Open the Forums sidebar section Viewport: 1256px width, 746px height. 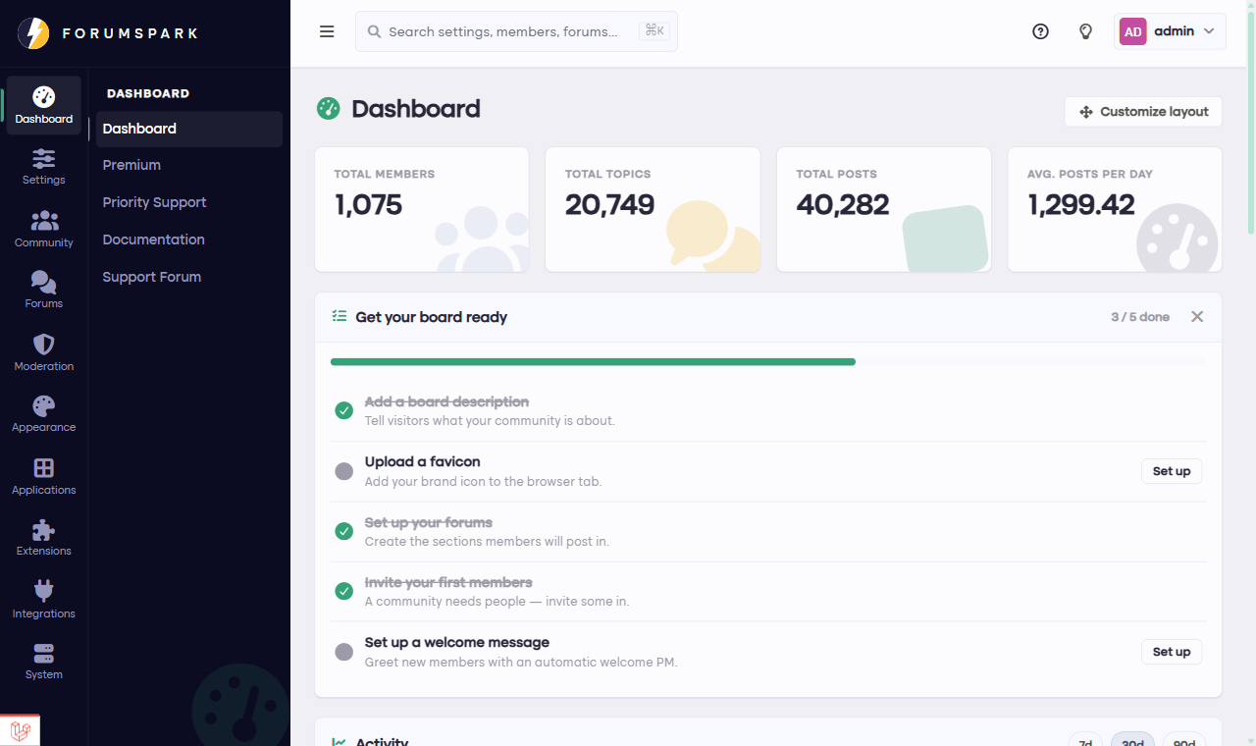point(44,291)
